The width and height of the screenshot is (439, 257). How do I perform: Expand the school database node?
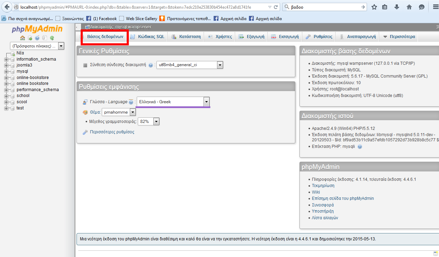[x=6, y=96]
